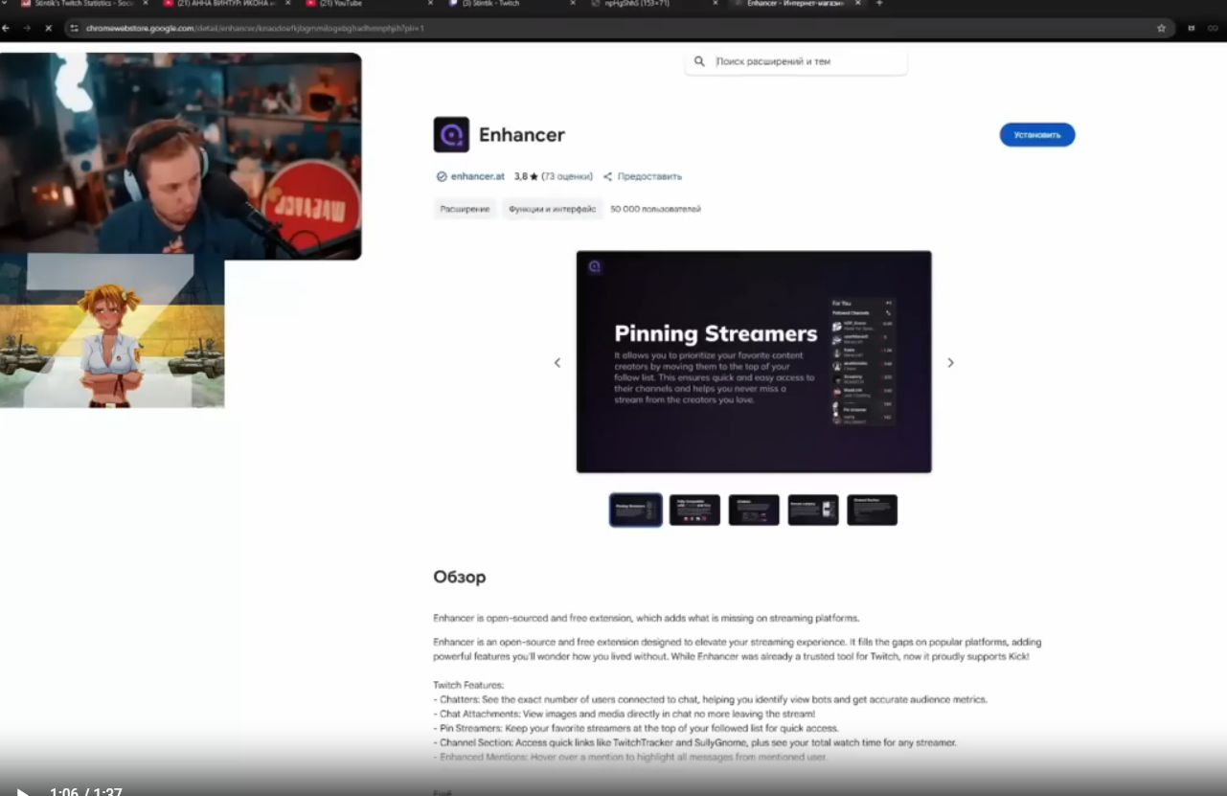This screenshot has width=1227, height=796.
Task: Select the third screenshot thumbnail
Action: point(754,510)
